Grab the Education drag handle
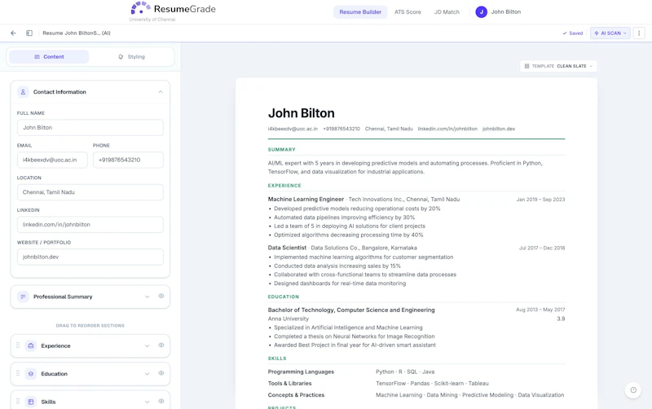The height and width of the screenshot is (409, 652). point(18,373)
